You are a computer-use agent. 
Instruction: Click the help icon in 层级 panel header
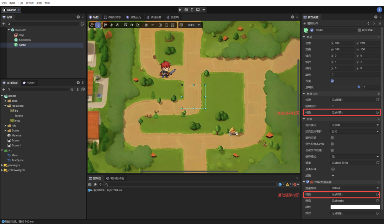pos(78,17)
